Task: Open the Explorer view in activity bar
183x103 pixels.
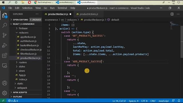Action: 5,15
